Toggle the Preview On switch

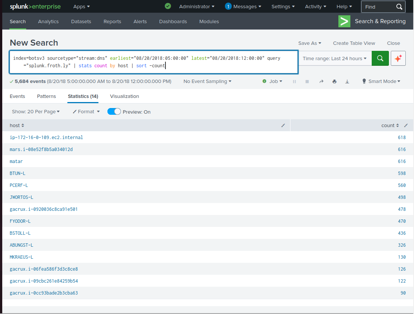point(114,111)
